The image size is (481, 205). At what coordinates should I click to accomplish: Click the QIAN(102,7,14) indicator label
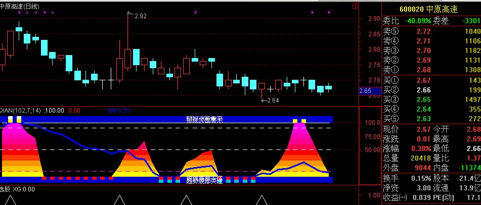coord(21,110)
